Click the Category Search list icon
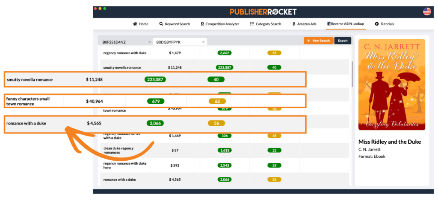The height and width of the screenshot is (200, 438). pyautogui.click(x=252, y=24)
